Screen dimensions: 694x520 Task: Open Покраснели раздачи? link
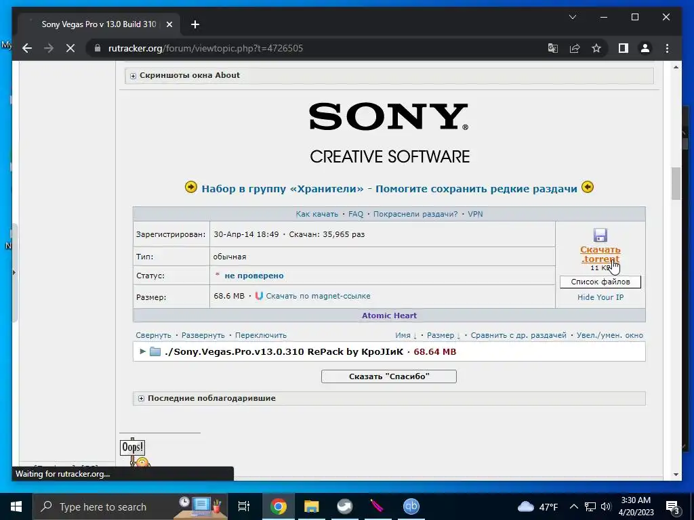(415, 214)
